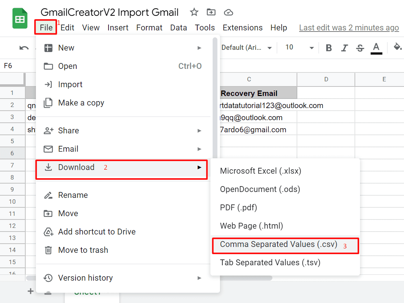Click the cell name box showing F6

18,66
